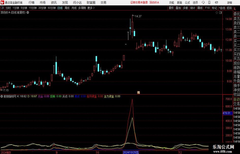Open the F10 company info
Screen dimensions: 240x154
207,8
